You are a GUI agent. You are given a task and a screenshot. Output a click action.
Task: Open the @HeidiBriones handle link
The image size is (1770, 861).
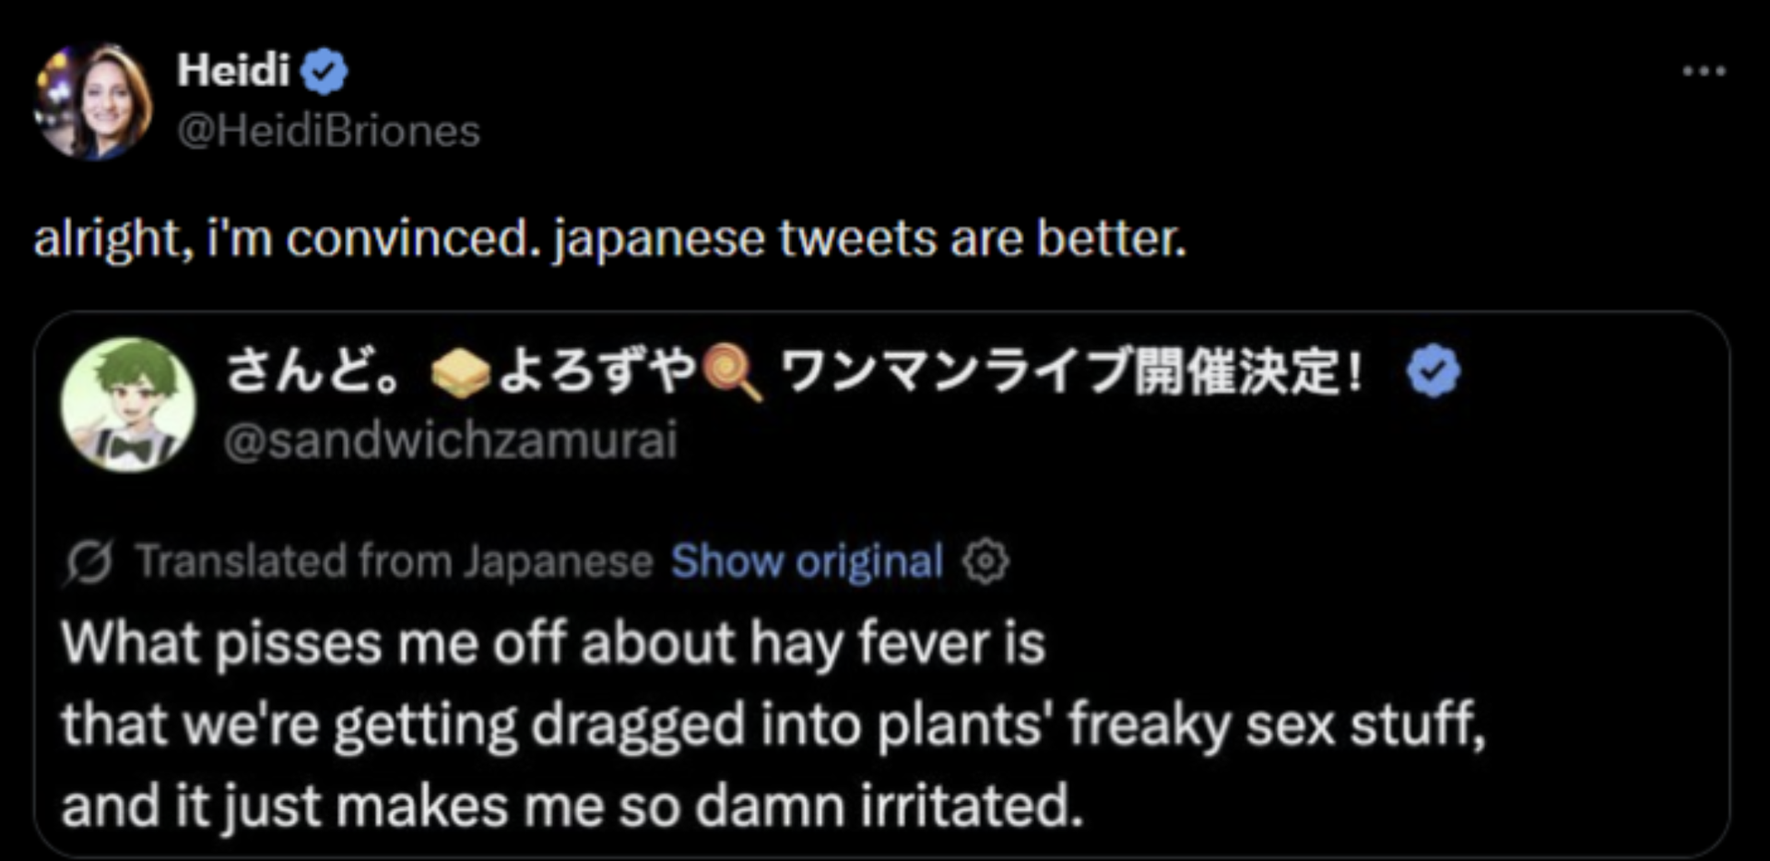[328, 131]
